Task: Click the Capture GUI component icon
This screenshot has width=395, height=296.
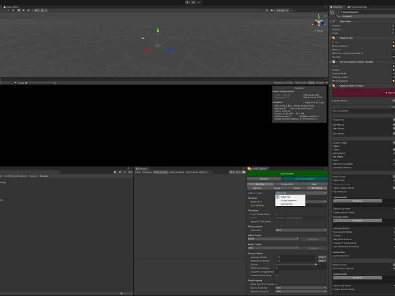Action: 334,38
